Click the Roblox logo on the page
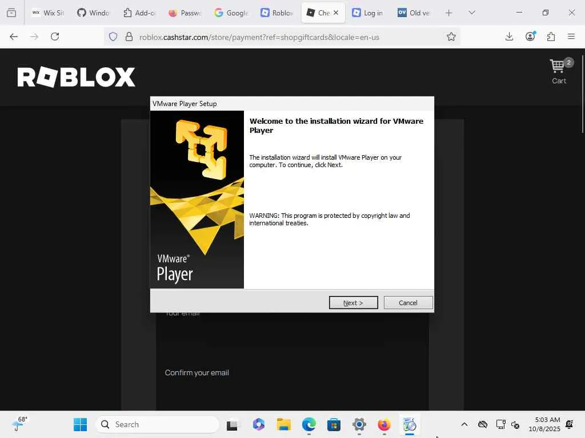 [76, 77]
